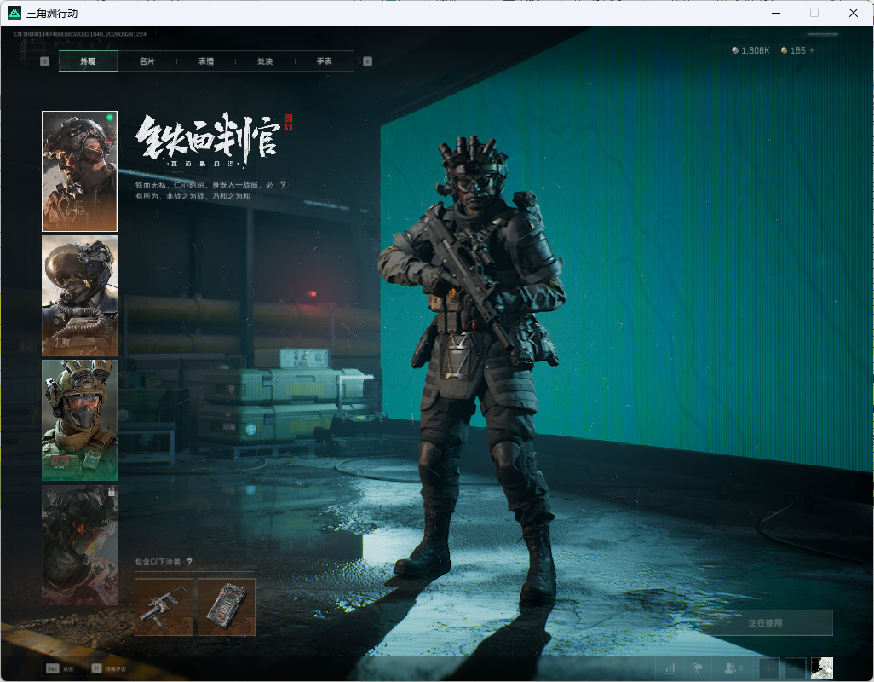Click the Q previous-tab key icon

pyautogui.click(x=44, y=61)
